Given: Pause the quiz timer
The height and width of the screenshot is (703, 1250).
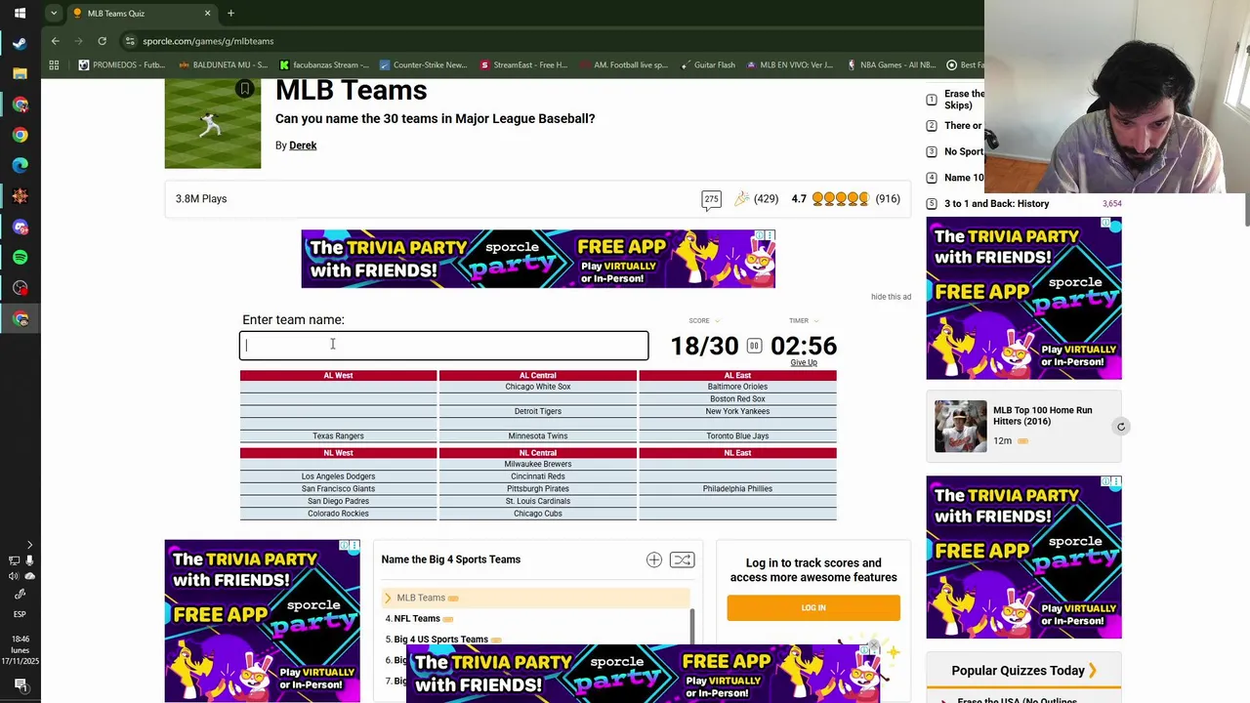Looking at the screenshot, I should 754,346.
